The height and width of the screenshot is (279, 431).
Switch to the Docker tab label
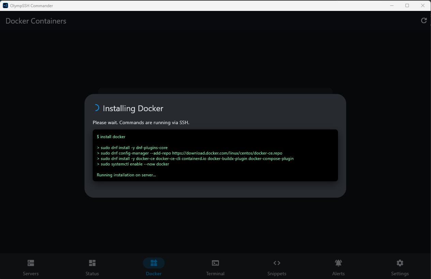154,274
